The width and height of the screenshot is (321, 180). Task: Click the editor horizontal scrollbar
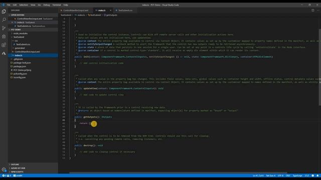click(178, 172)
